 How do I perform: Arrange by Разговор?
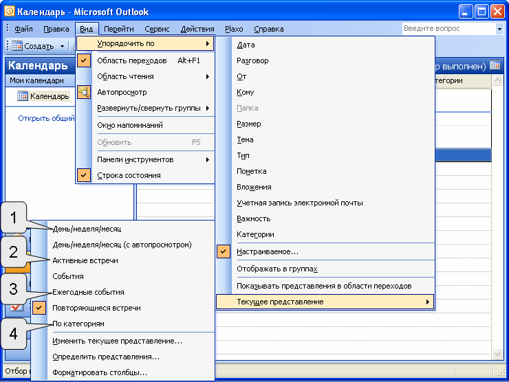[x=325, y=60]
